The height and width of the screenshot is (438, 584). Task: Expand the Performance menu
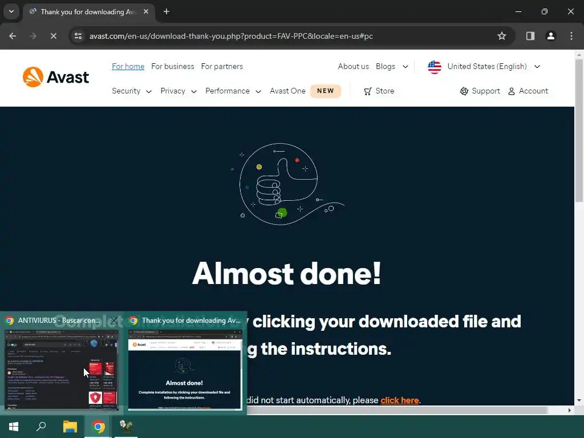pos(233,91)
